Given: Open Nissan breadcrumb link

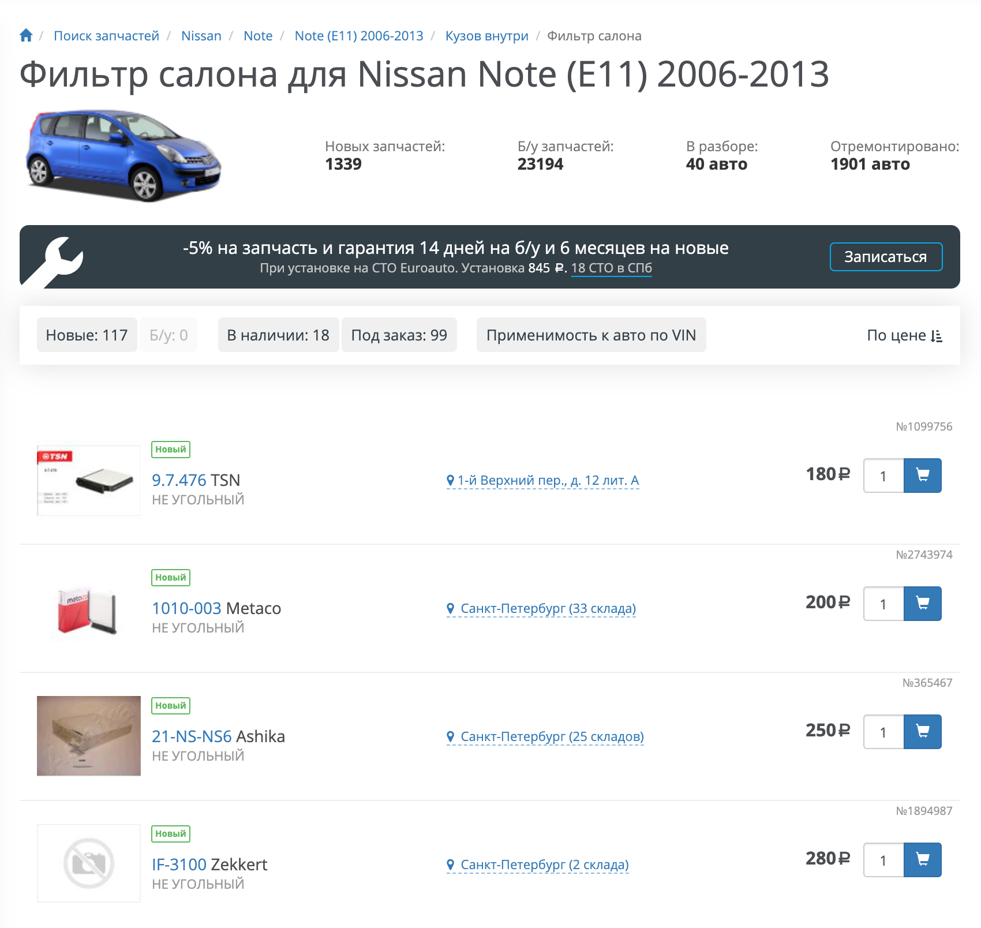Looking at the screenshot, I should click(x=201, y=36).
